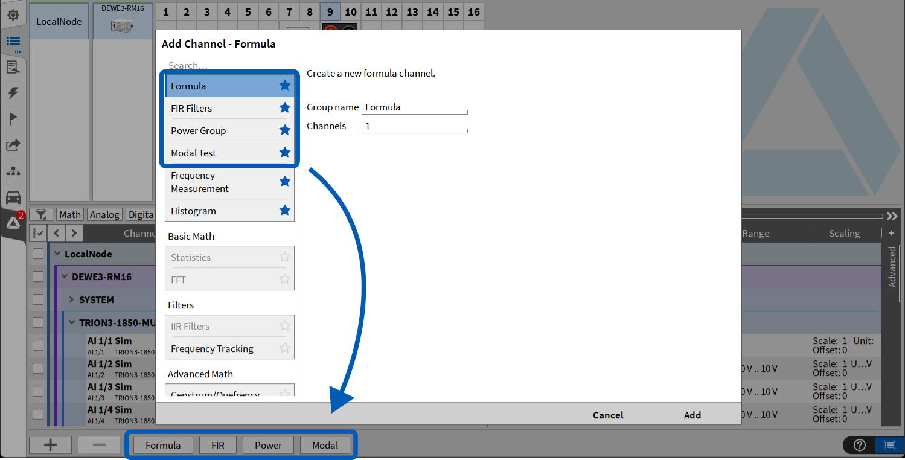This screenshot has width=905, height=460.
Task: Tick the TRION3-1850-MU row checkbox
Action: 38,322
